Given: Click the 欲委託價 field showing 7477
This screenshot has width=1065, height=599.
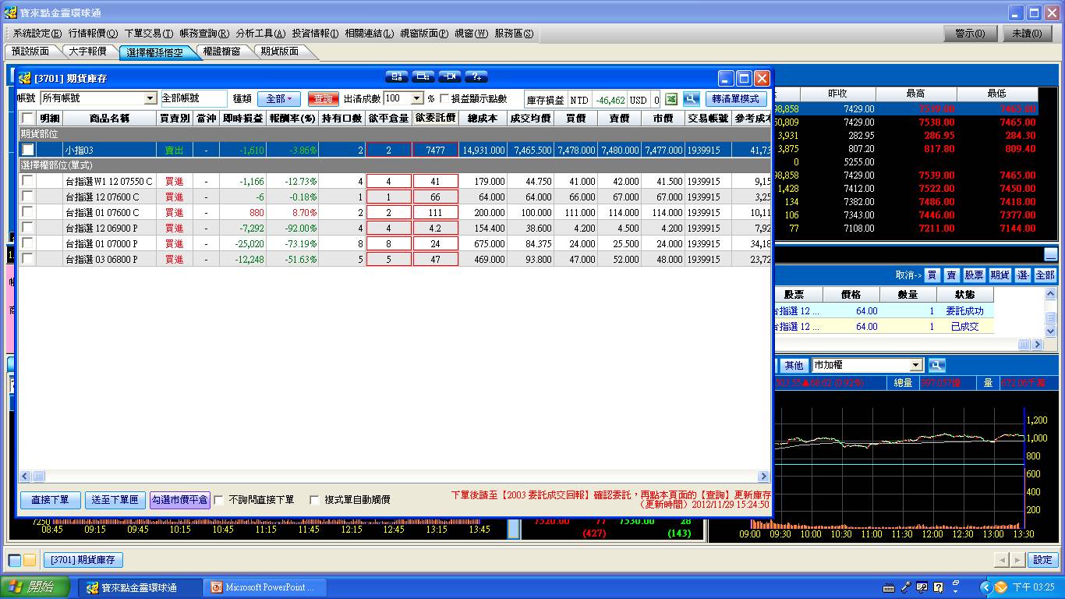Looking at the screenshot, I should pyautogui.click(x=435, y=150).
